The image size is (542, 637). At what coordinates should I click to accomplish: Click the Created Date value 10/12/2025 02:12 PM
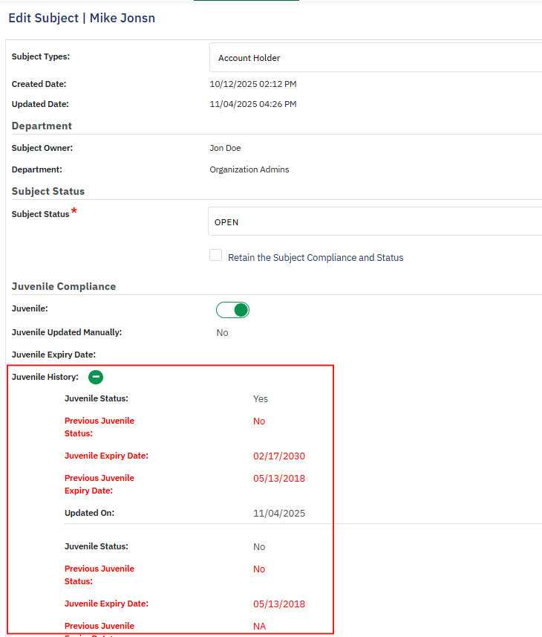click(253, 84)
